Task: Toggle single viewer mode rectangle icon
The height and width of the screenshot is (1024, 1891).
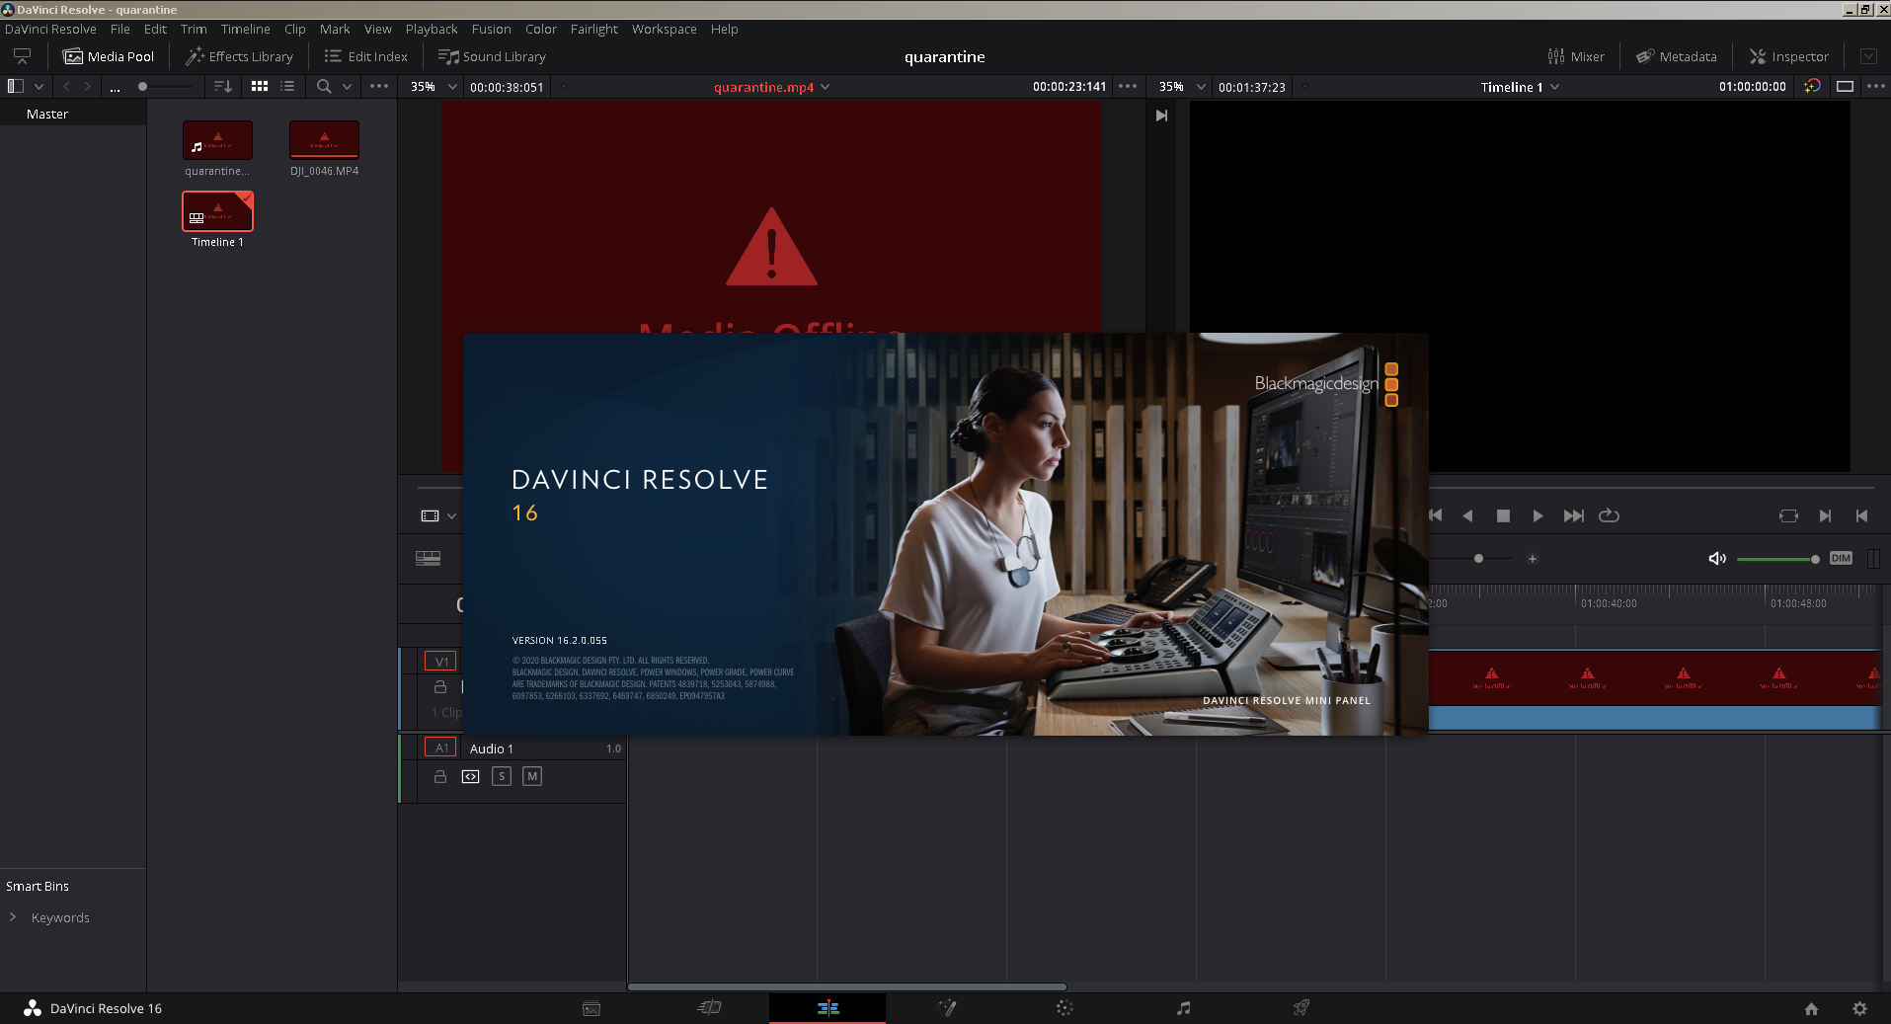Action: click(x=1845, y=87)
